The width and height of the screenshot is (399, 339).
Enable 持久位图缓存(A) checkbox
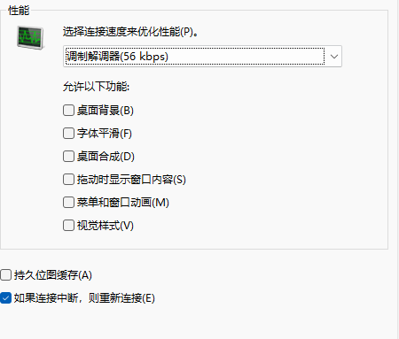click(x=5, y=275)
